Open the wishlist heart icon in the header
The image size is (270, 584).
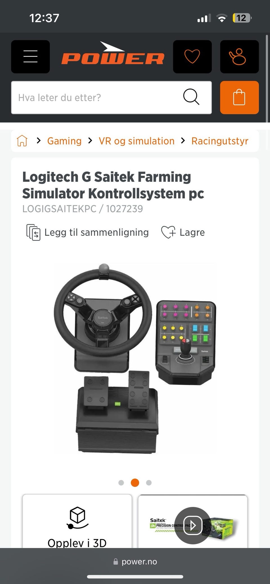pos(192,56)
